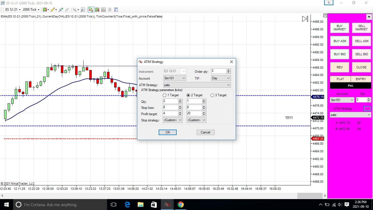Open the Microsoft Store taskbar icon

(x=154, y=205)
